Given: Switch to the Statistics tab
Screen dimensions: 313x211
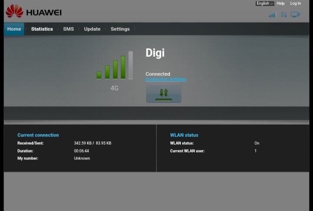Looking at the screenshot, I should click(42, 29).
